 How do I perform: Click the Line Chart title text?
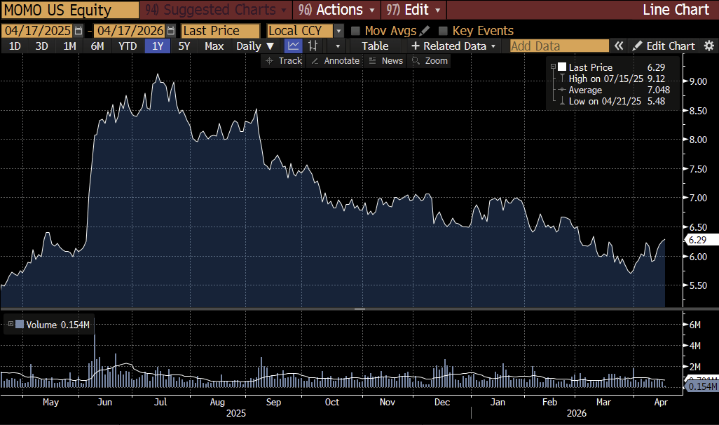pos(676,10)
